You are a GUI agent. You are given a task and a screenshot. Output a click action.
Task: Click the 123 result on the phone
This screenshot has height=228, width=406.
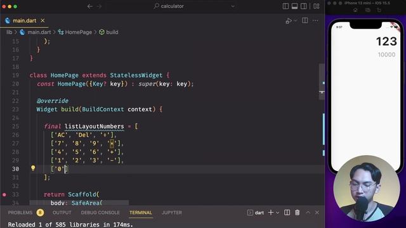tap(386, 42)
